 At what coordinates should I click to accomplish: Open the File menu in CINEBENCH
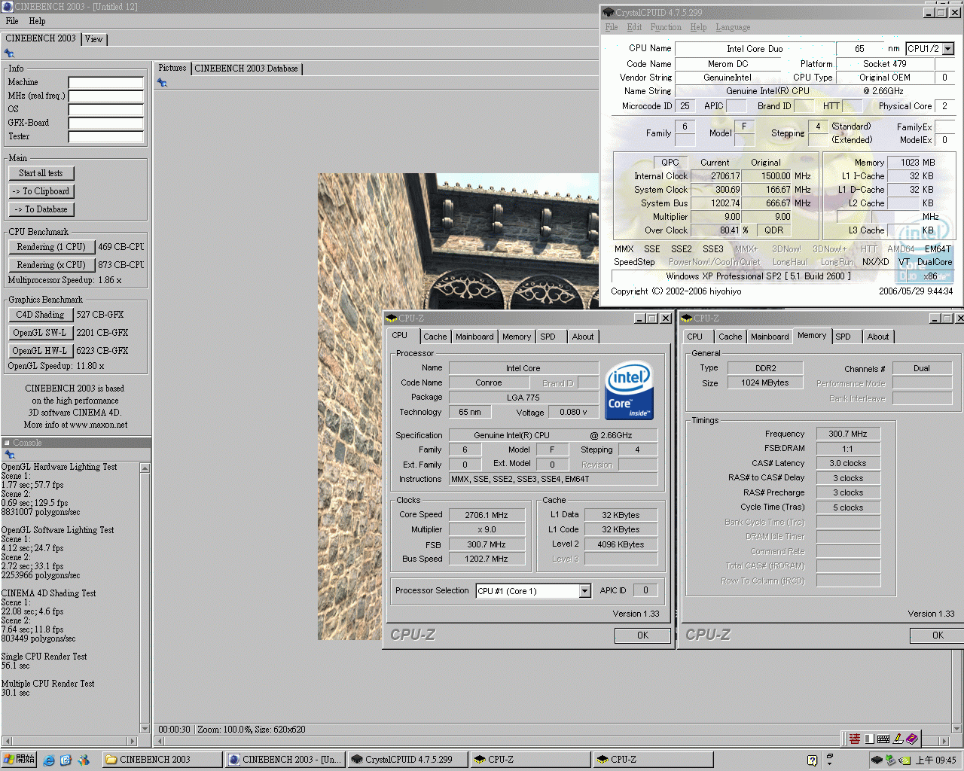(11, 21)
